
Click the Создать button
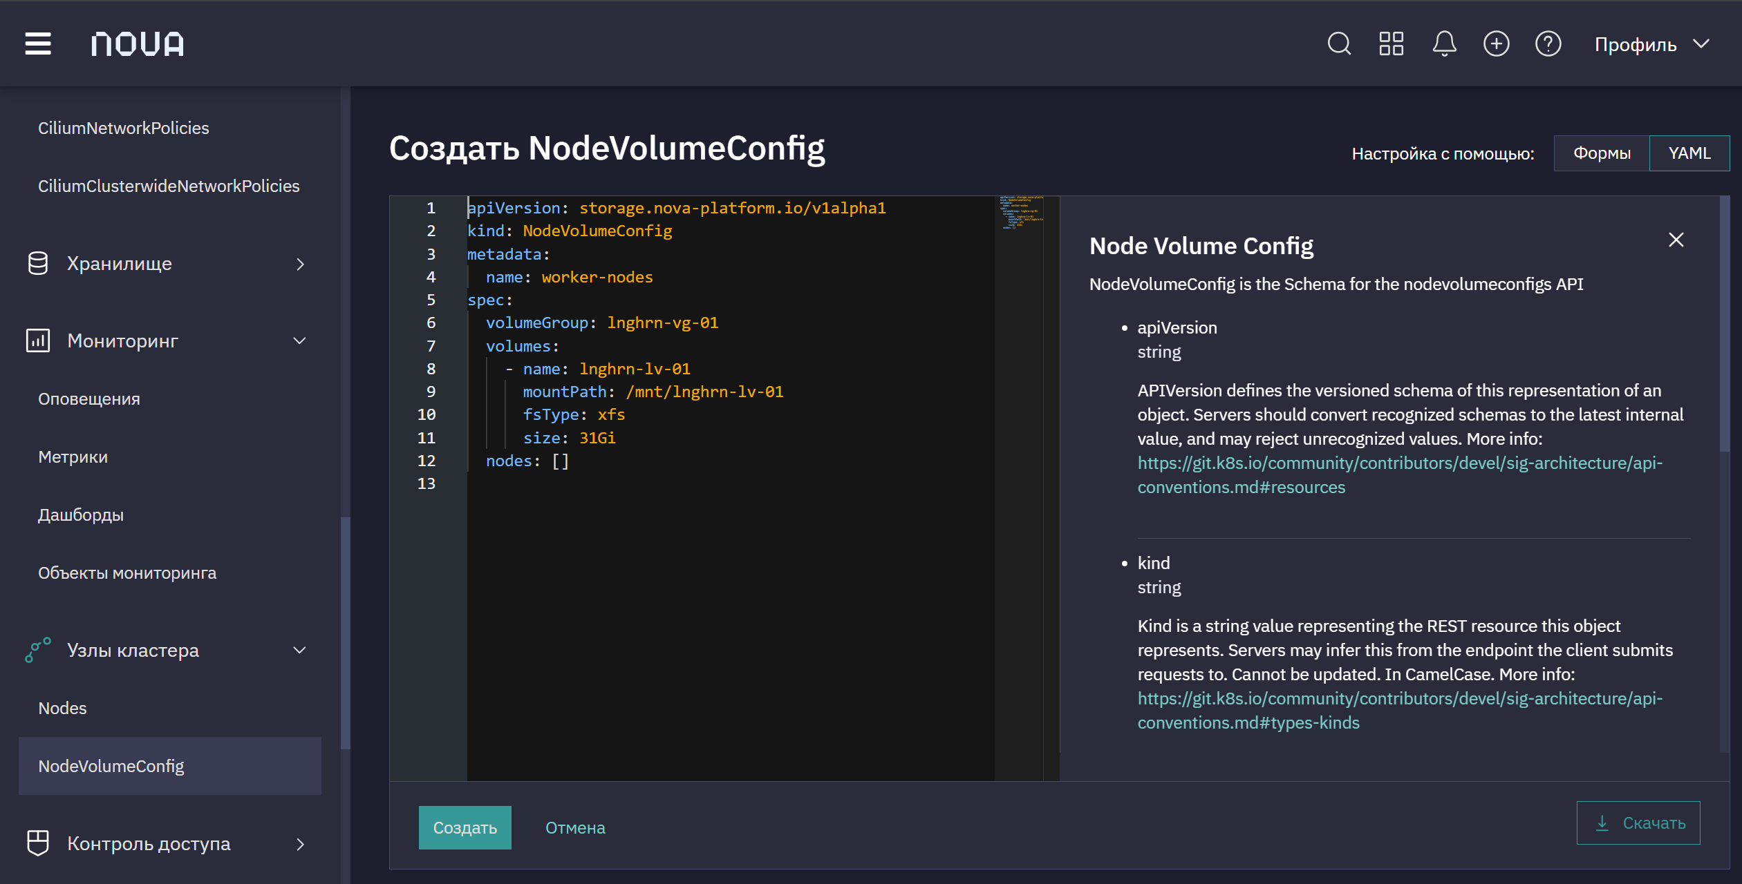tap(465, 827)
